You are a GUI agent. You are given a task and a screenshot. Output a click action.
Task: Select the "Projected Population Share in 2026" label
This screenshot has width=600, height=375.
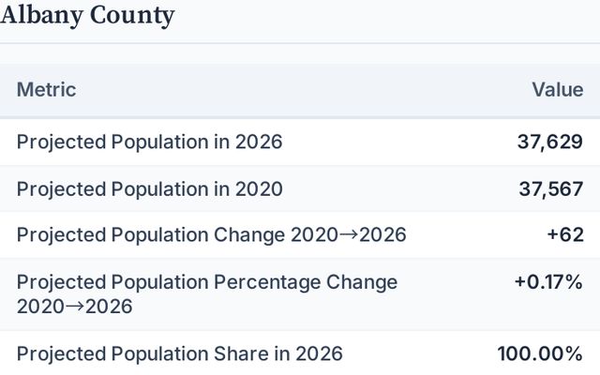[179, 353]
